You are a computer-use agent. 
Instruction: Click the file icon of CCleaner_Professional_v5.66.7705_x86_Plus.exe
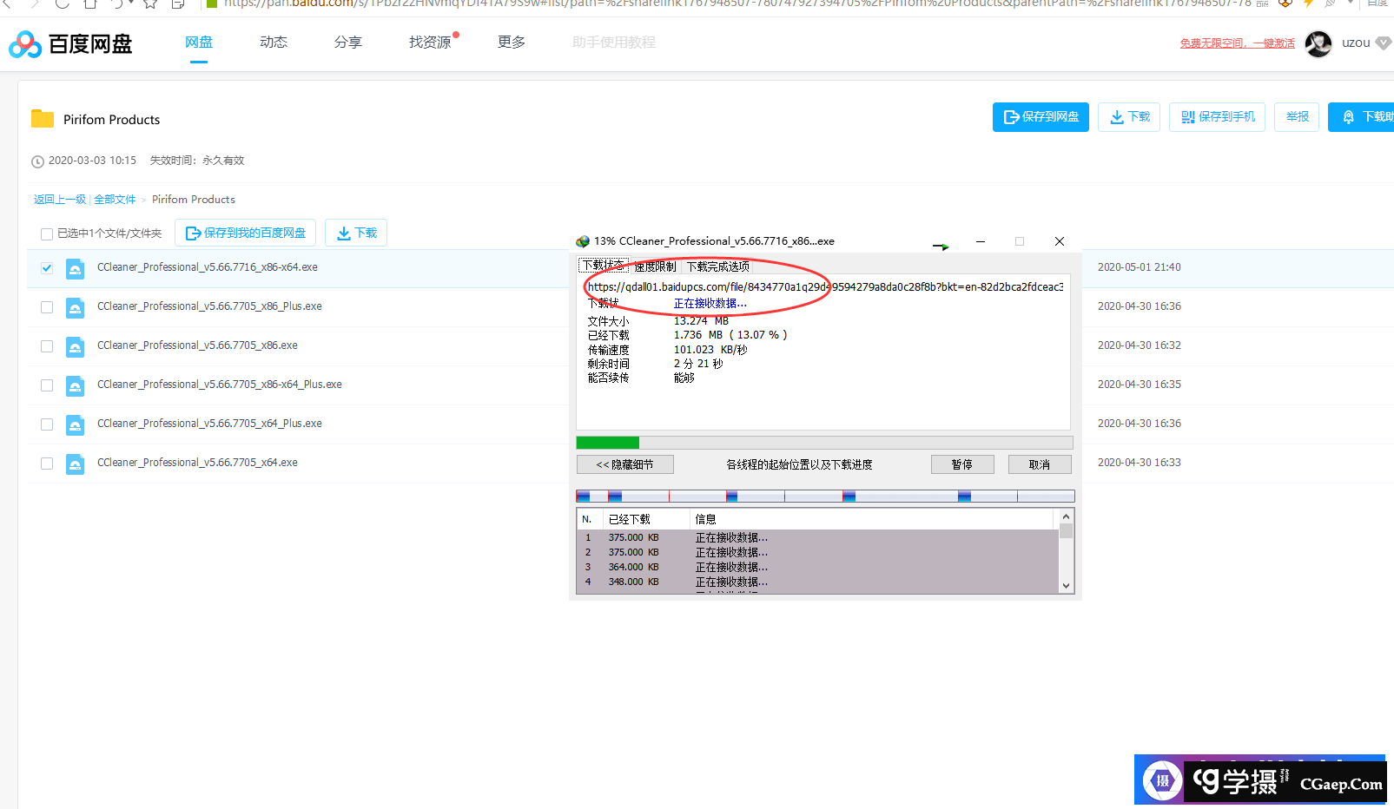[76, 307]
